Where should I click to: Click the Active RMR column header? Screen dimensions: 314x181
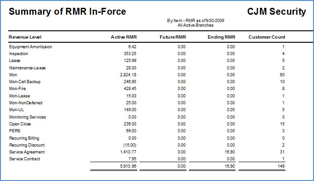point(124,37)
